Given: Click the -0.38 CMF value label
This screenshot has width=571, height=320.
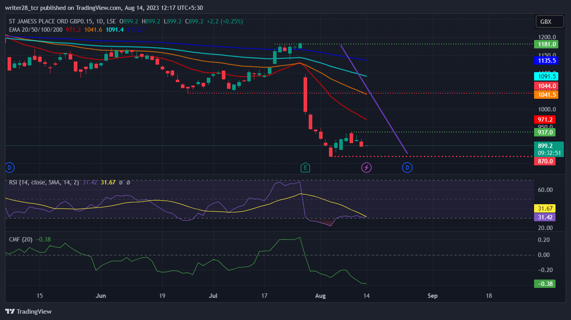Looking at the screenshot, I should 544,284.
